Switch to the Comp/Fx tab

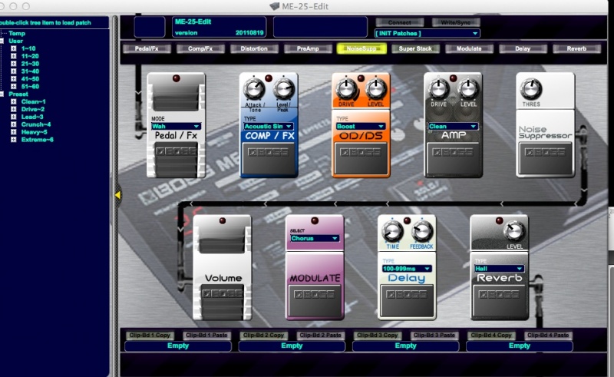coord(200,48)
